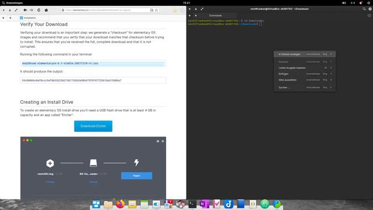The height and width of the screenshot is (210, 373).
Task: Open the green globe app in dock
Action: click(x=265, y=204)
